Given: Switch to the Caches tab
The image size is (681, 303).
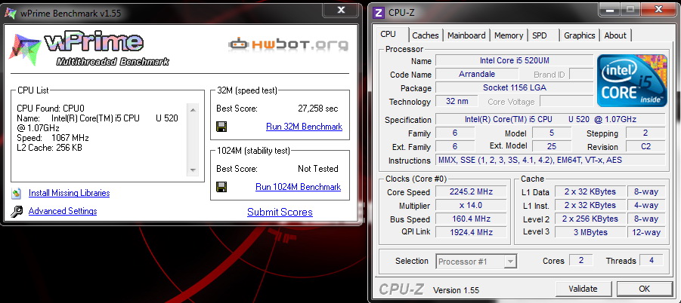Looking at the screenshot, I should pyautogui.click(x=426, y=35).
